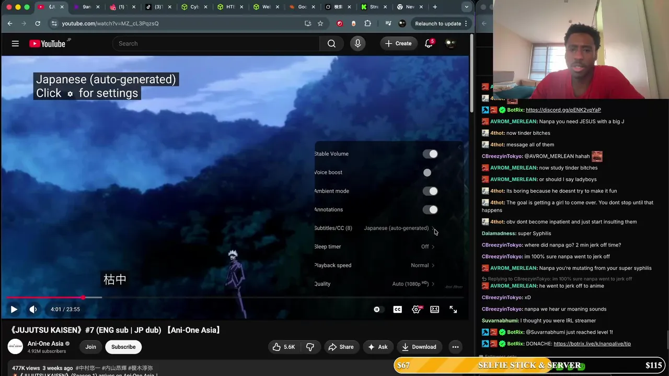Screen dimensions: 669x376
Task: Reload the page in Chrome
Action: (x=38, y=23)
